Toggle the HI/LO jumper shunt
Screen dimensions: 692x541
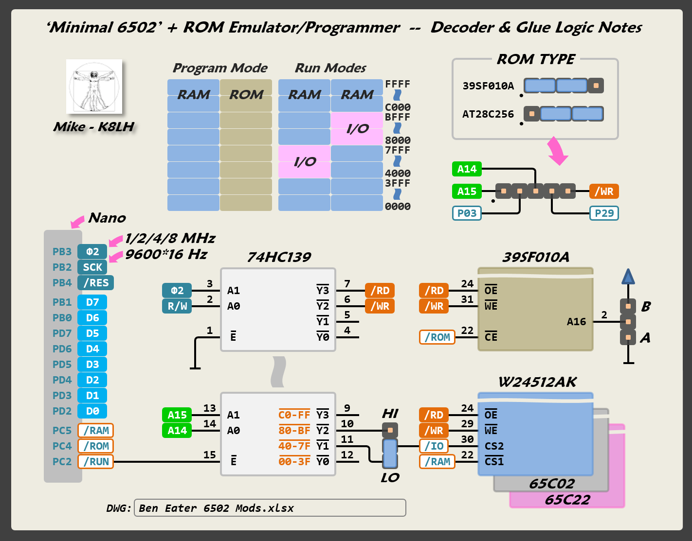tap(390, 452)
